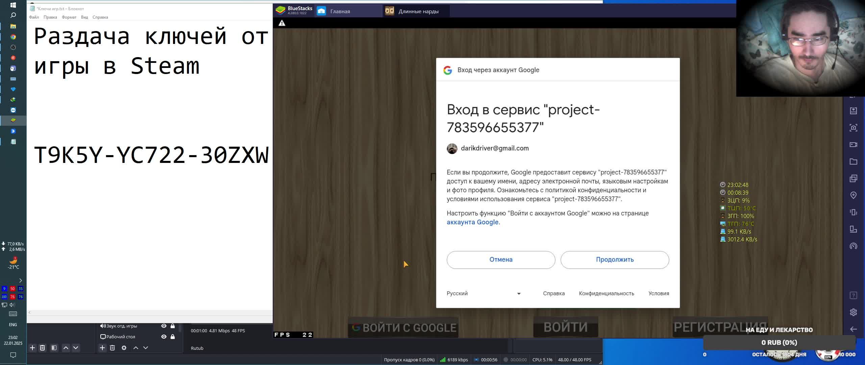Switch to Главная tab in BlueStacks

coord(340,11)
